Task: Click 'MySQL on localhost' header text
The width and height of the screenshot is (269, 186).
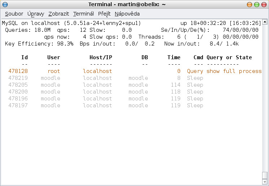Action: 31,23
